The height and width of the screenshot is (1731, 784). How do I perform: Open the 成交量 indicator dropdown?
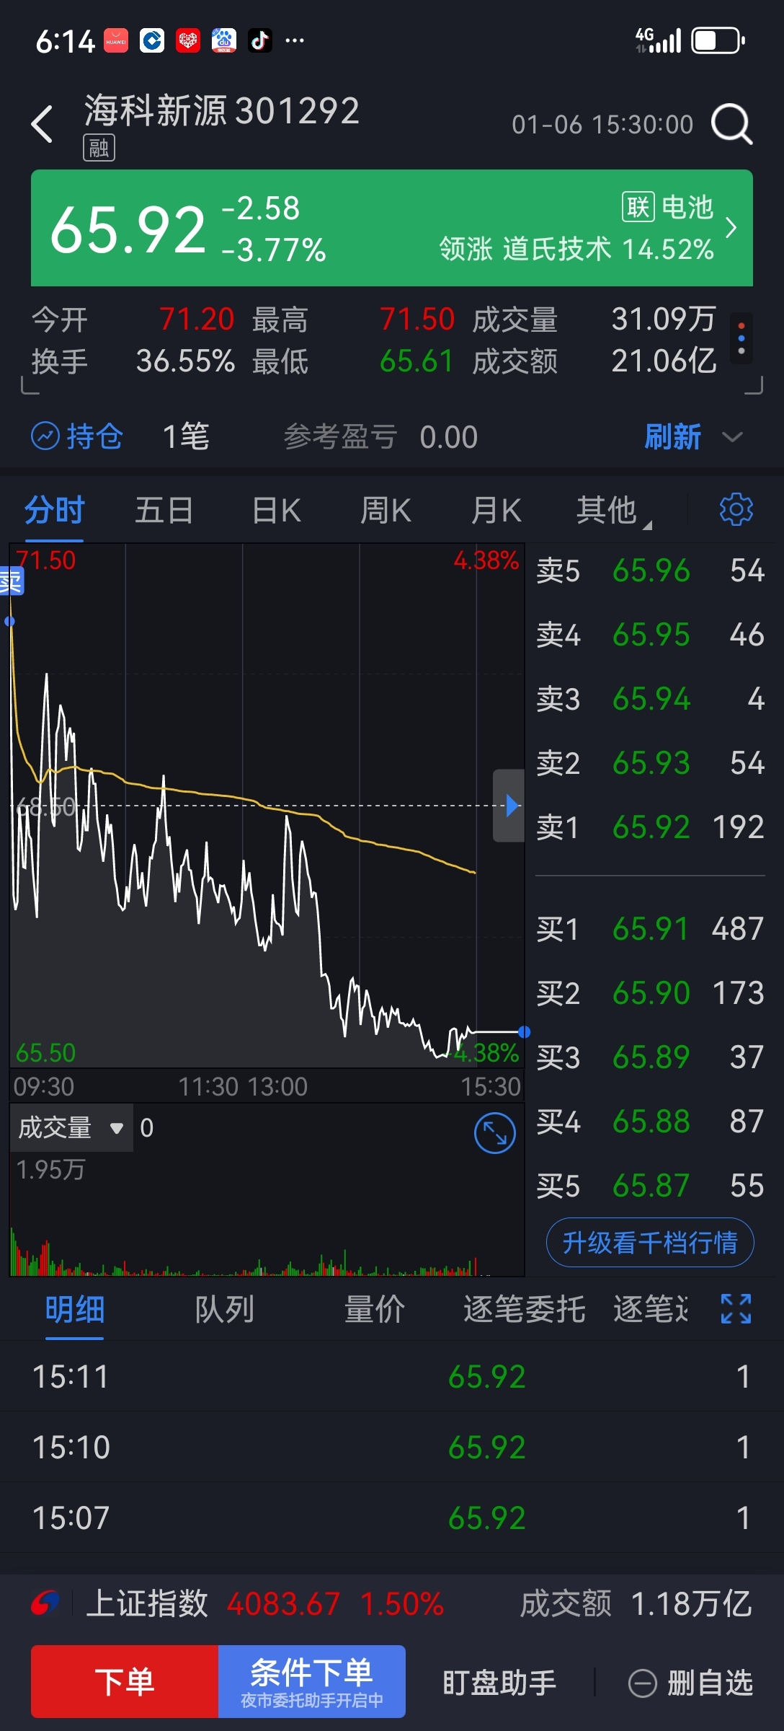71,1127
